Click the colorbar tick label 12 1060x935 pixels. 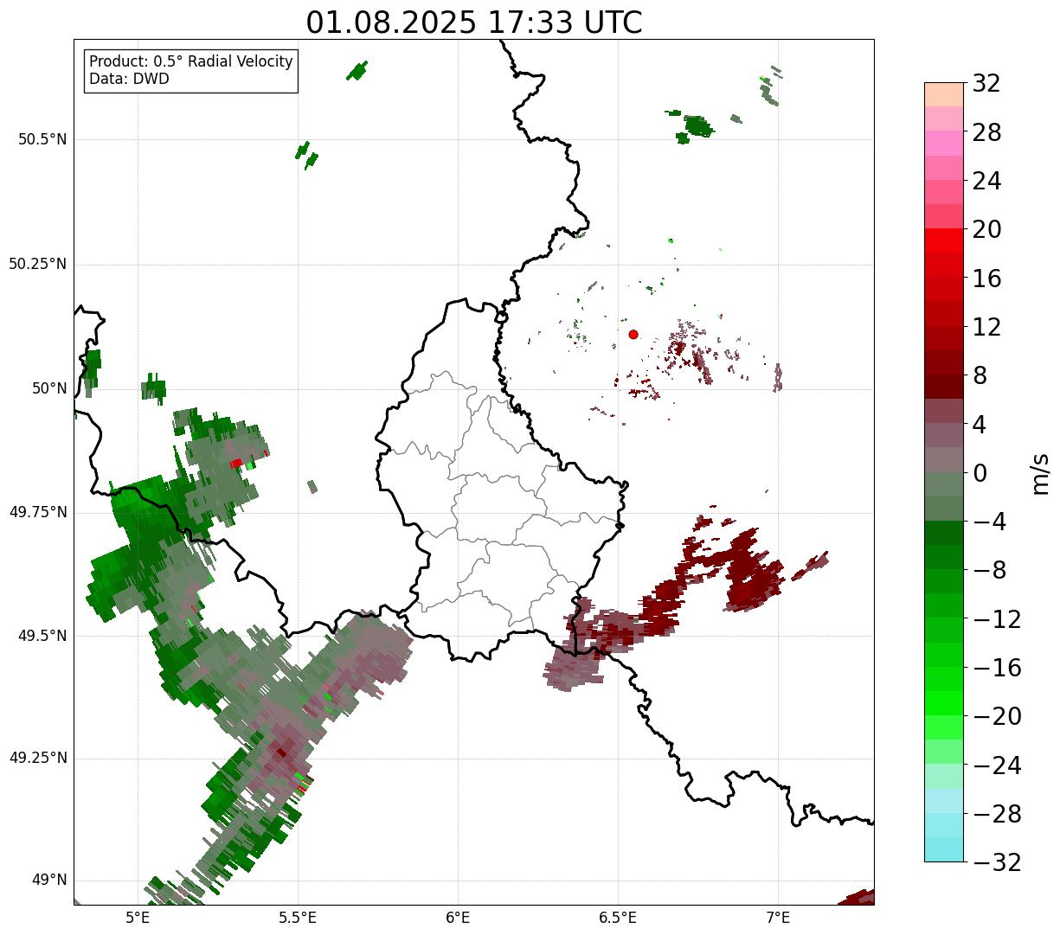tap(986, 327)
